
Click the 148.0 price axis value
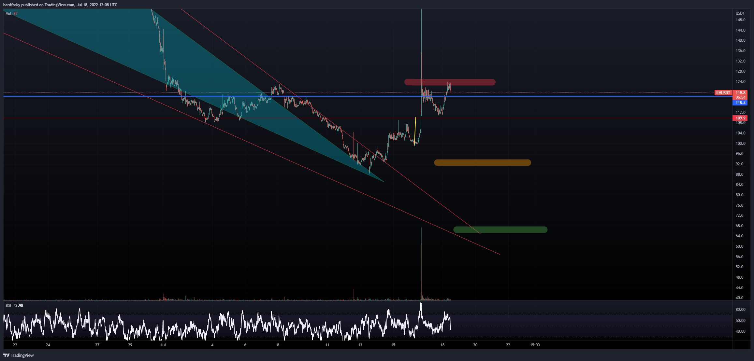coord(740,20)
